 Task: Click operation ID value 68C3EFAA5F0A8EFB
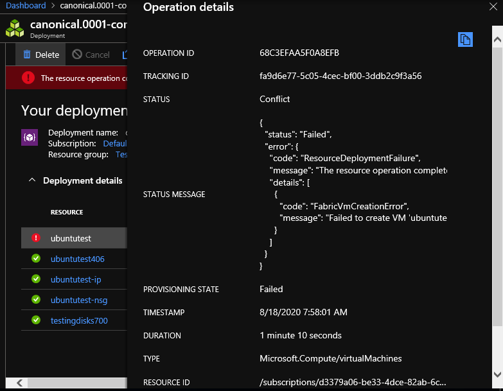pos(299,53)
